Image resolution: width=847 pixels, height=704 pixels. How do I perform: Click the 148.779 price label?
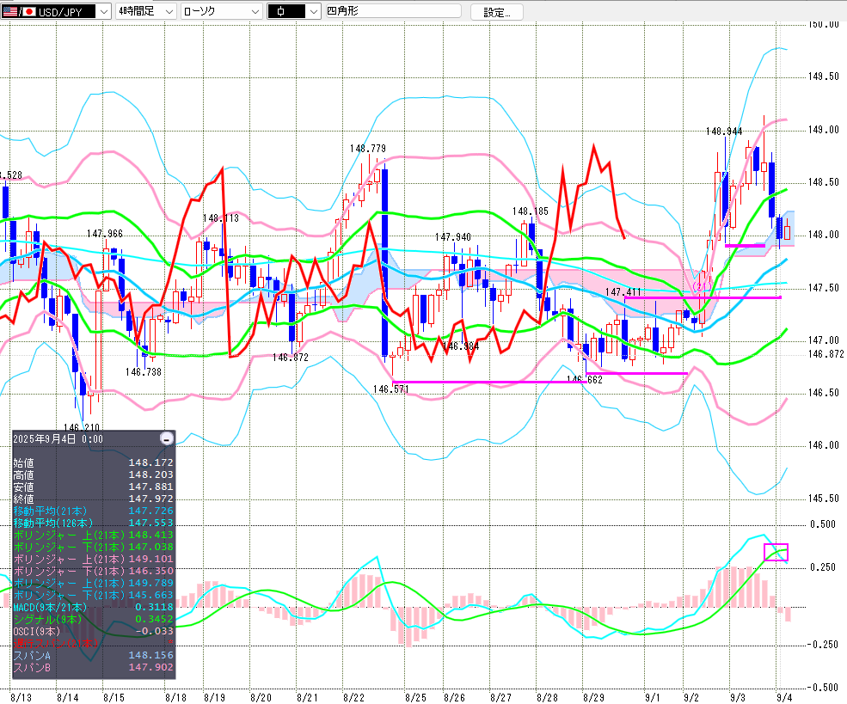[x=367, y=149]
